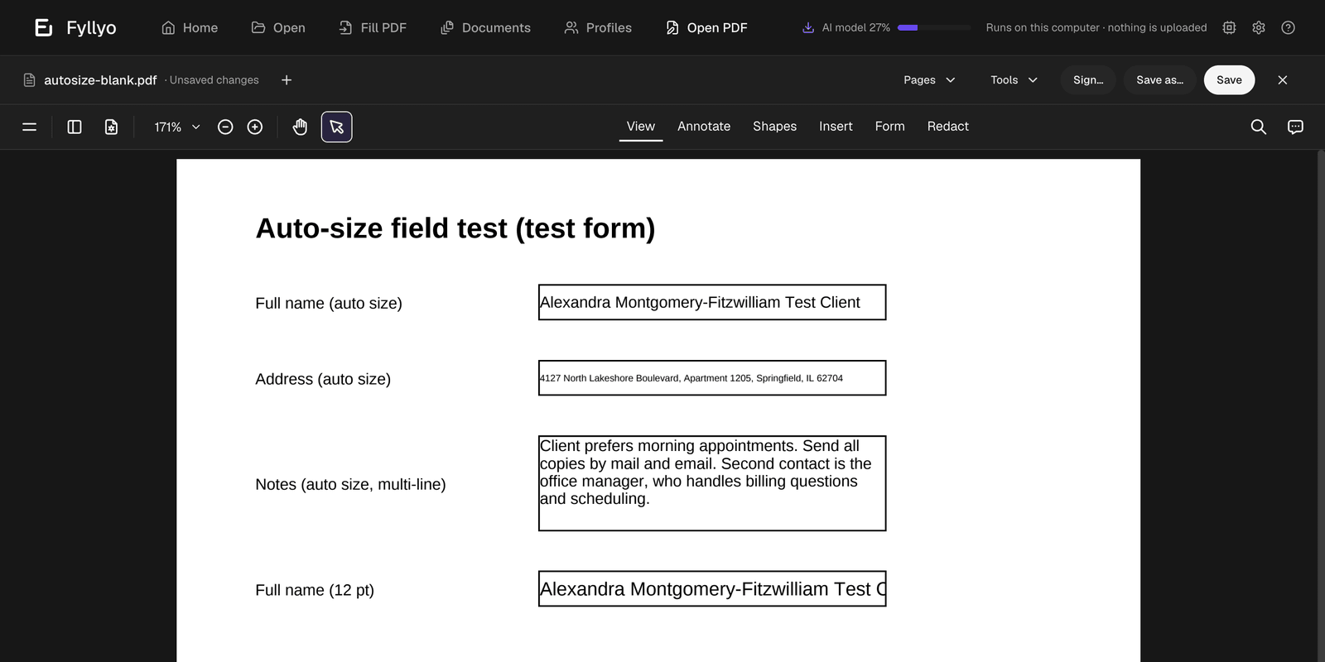Switch to the Insert tab
This screenshot has height=662, width=1325.
[836, 127]
